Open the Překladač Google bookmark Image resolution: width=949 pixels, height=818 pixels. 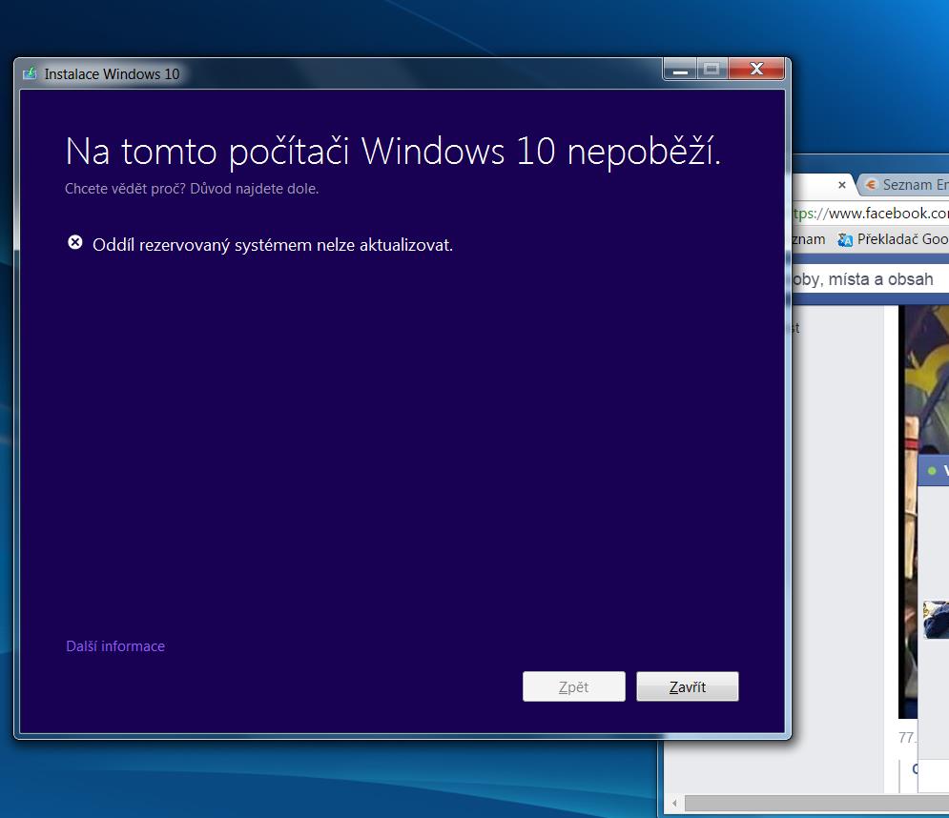[x=893, y=239]
